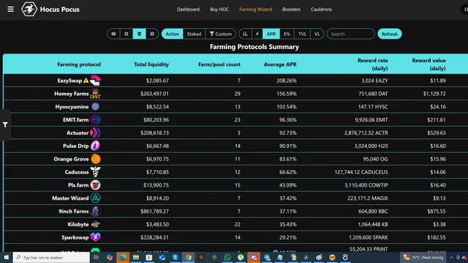Click EazySwap's 208.26% average APR
The image size is (468, 263).
coord(286,81)
